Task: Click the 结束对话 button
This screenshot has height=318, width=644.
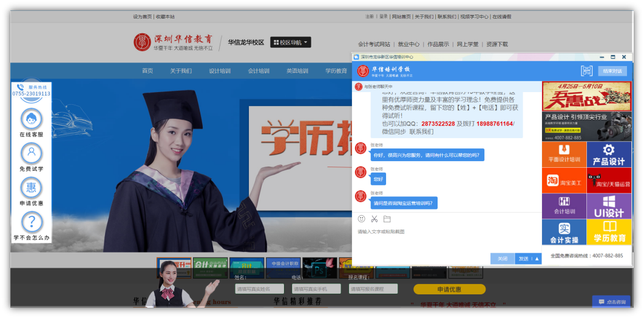Action: (612, 71)
